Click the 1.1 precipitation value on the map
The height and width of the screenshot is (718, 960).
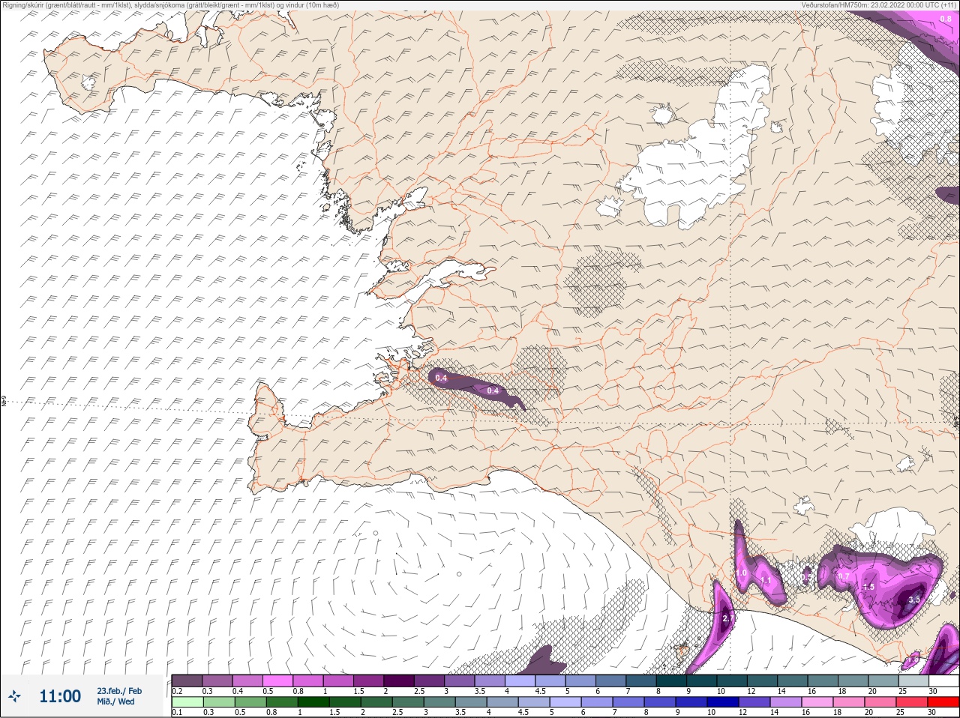coord(766,581)
